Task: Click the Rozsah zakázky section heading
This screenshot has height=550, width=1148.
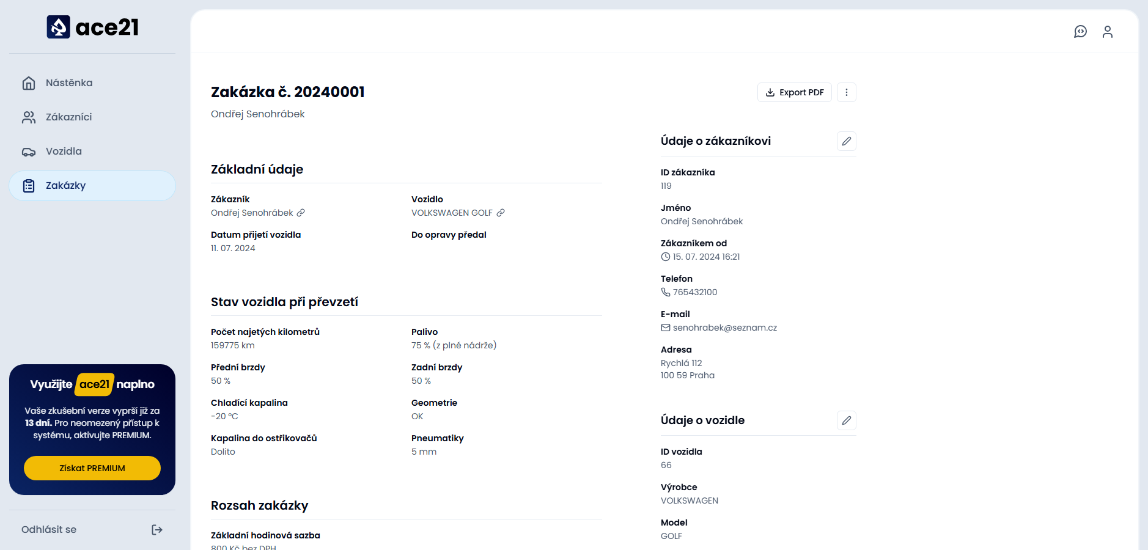Action: point(260,505)
